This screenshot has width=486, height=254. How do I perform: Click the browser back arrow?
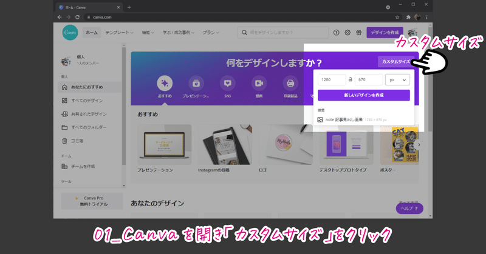pos(60,18)
